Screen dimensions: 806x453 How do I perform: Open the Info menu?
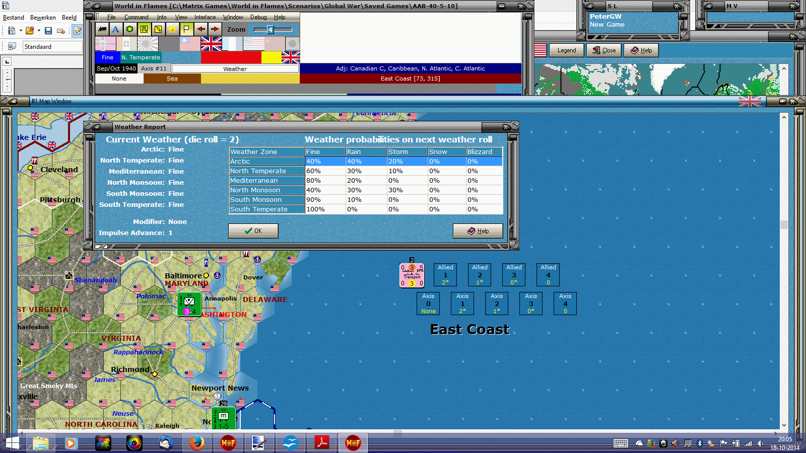point(162,17)
